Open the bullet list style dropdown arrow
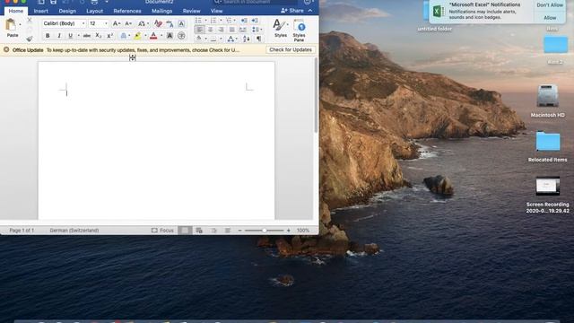This screenshot has width=574, height=323. (205, 20)
